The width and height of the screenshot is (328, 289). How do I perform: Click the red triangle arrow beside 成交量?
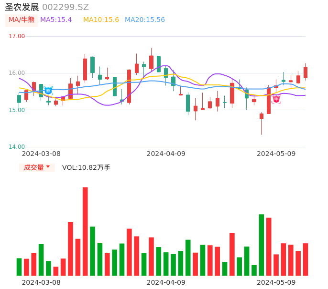[48, 167]
